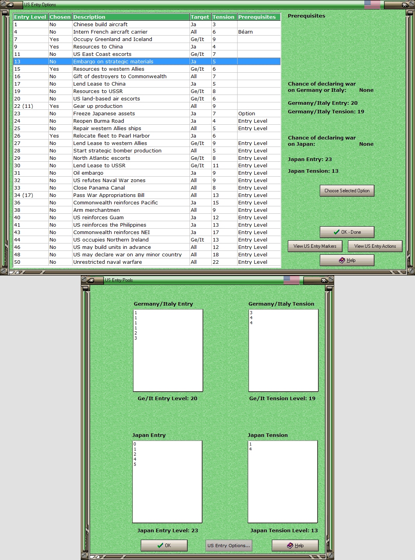Image resolution: width=415 pixels, height=560 pixels.
Task: Select 'Occupy Greenland and Iceland' row
Action: pyautogui.click(x=147, y=39)
